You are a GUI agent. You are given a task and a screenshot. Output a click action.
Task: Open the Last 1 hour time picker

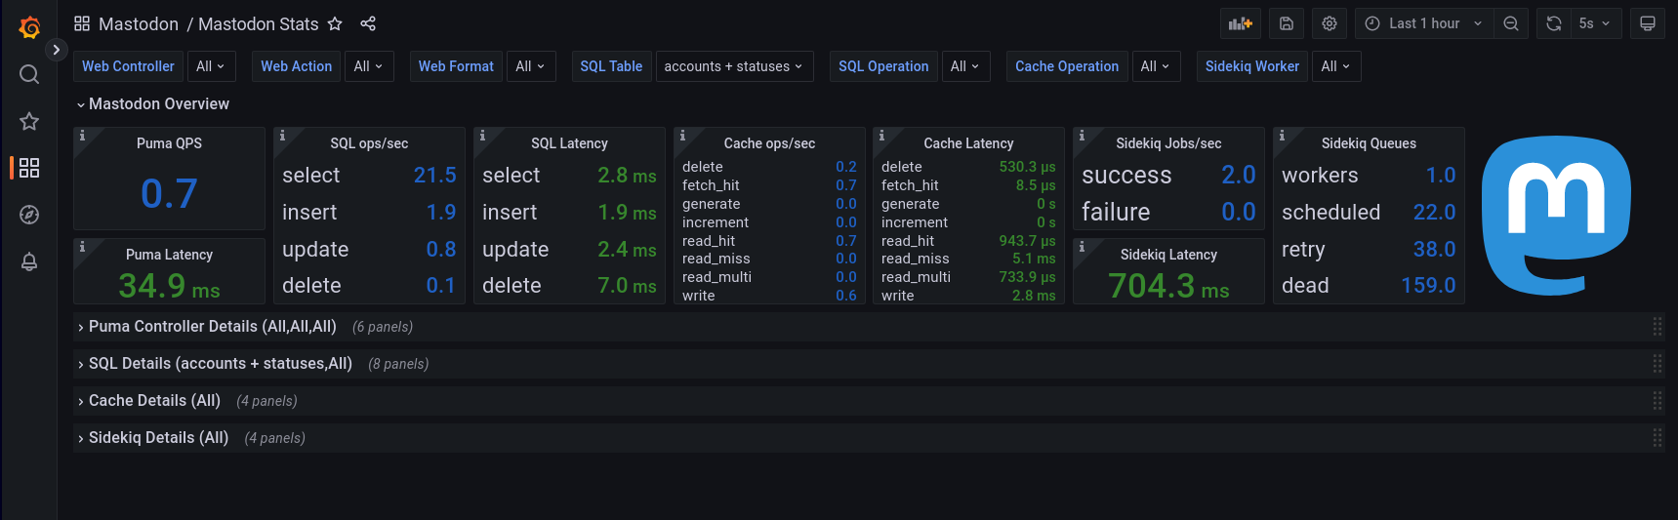pos(1424,23)
